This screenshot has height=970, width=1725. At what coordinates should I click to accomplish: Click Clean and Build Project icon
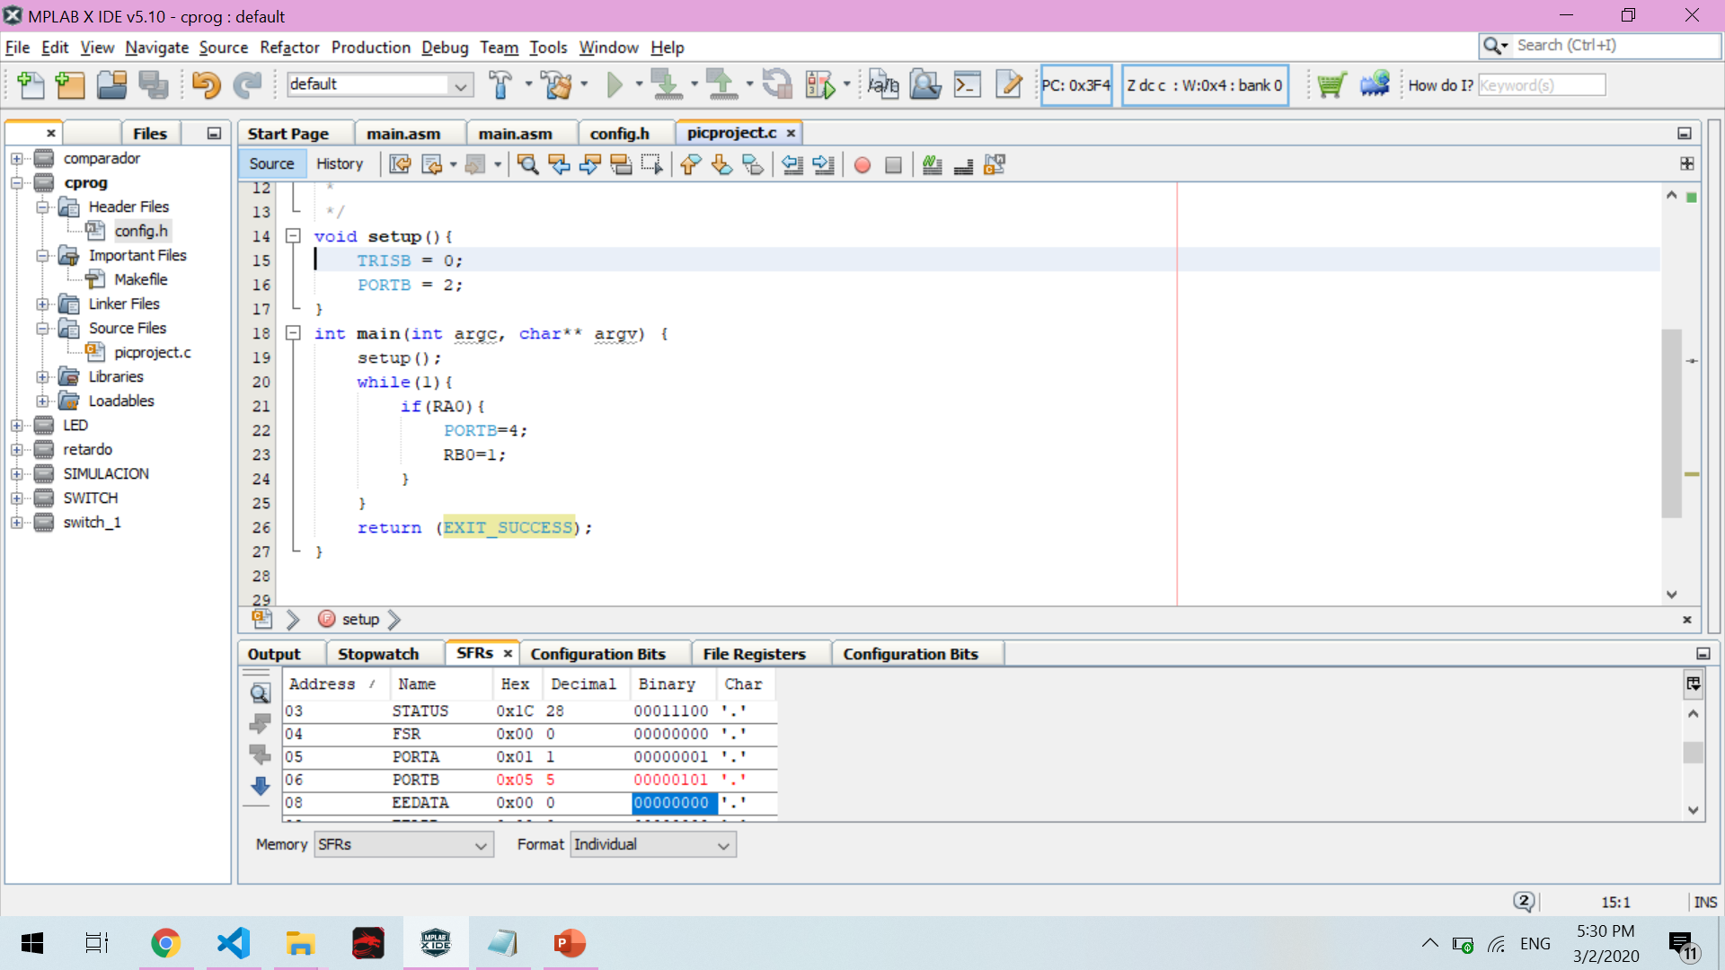coord(557,85)
